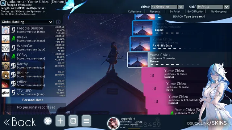The image size is (232, 130).
Task: Click the ArMiN's Extra thumbnail image
Action: (x=140, y=44)
